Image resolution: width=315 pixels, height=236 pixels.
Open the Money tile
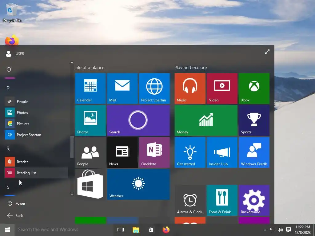click(206, 120)
